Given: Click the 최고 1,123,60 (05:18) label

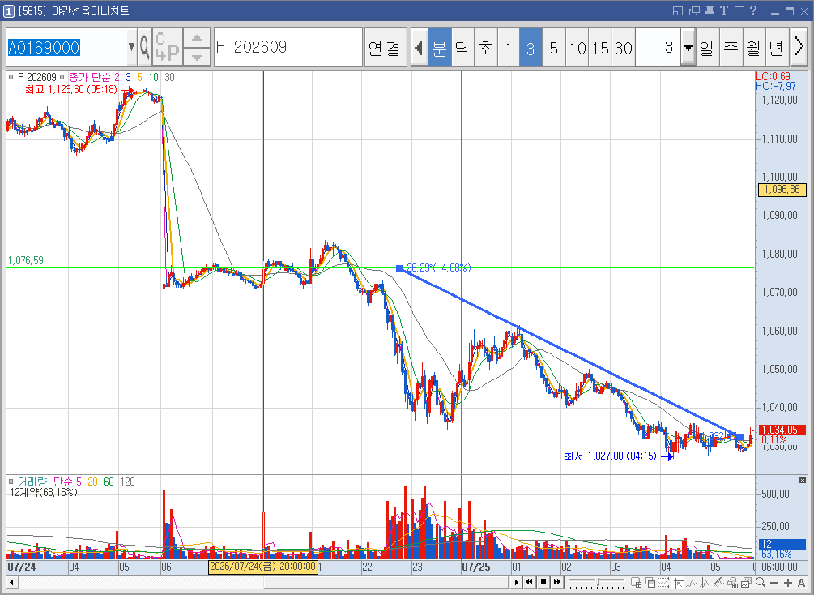Looking at the screenshot, I should (x=71, y=89).
